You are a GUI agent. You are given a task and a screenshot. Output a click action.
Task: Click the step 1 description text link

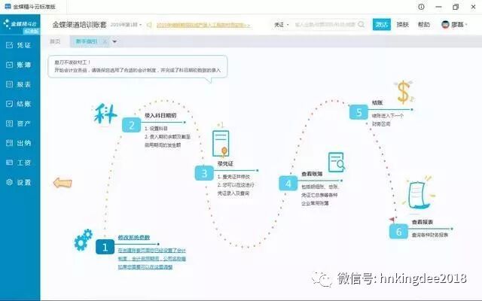pos(152,259)
